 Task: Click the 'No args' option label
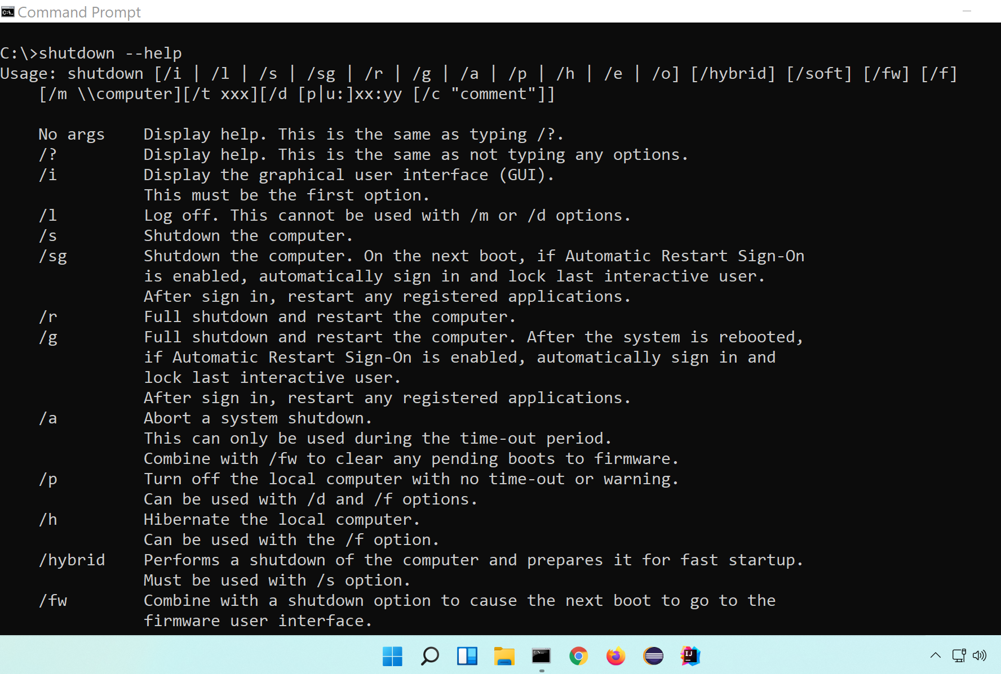point(72,135)
